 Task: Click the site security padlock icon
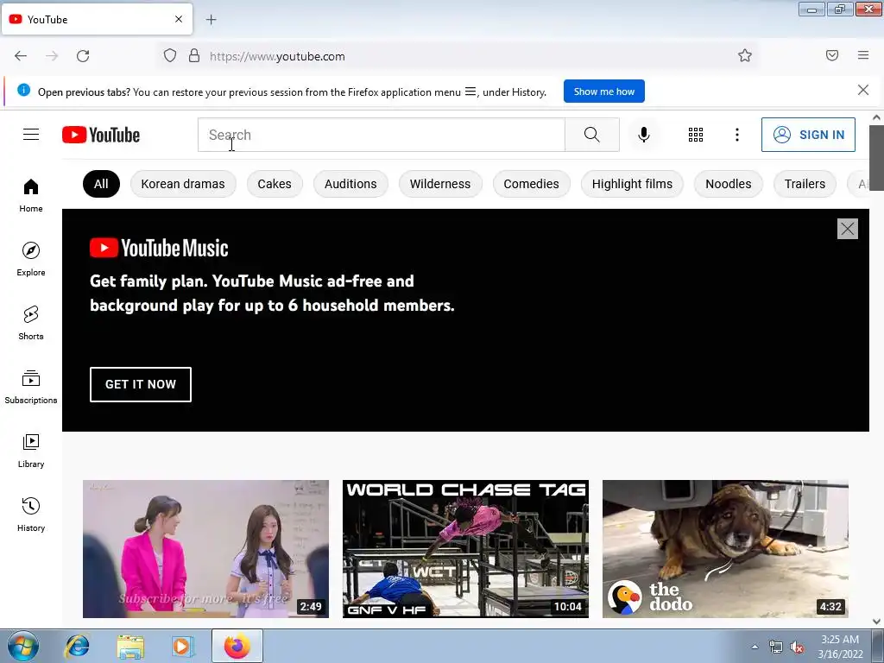pos(194,55)
